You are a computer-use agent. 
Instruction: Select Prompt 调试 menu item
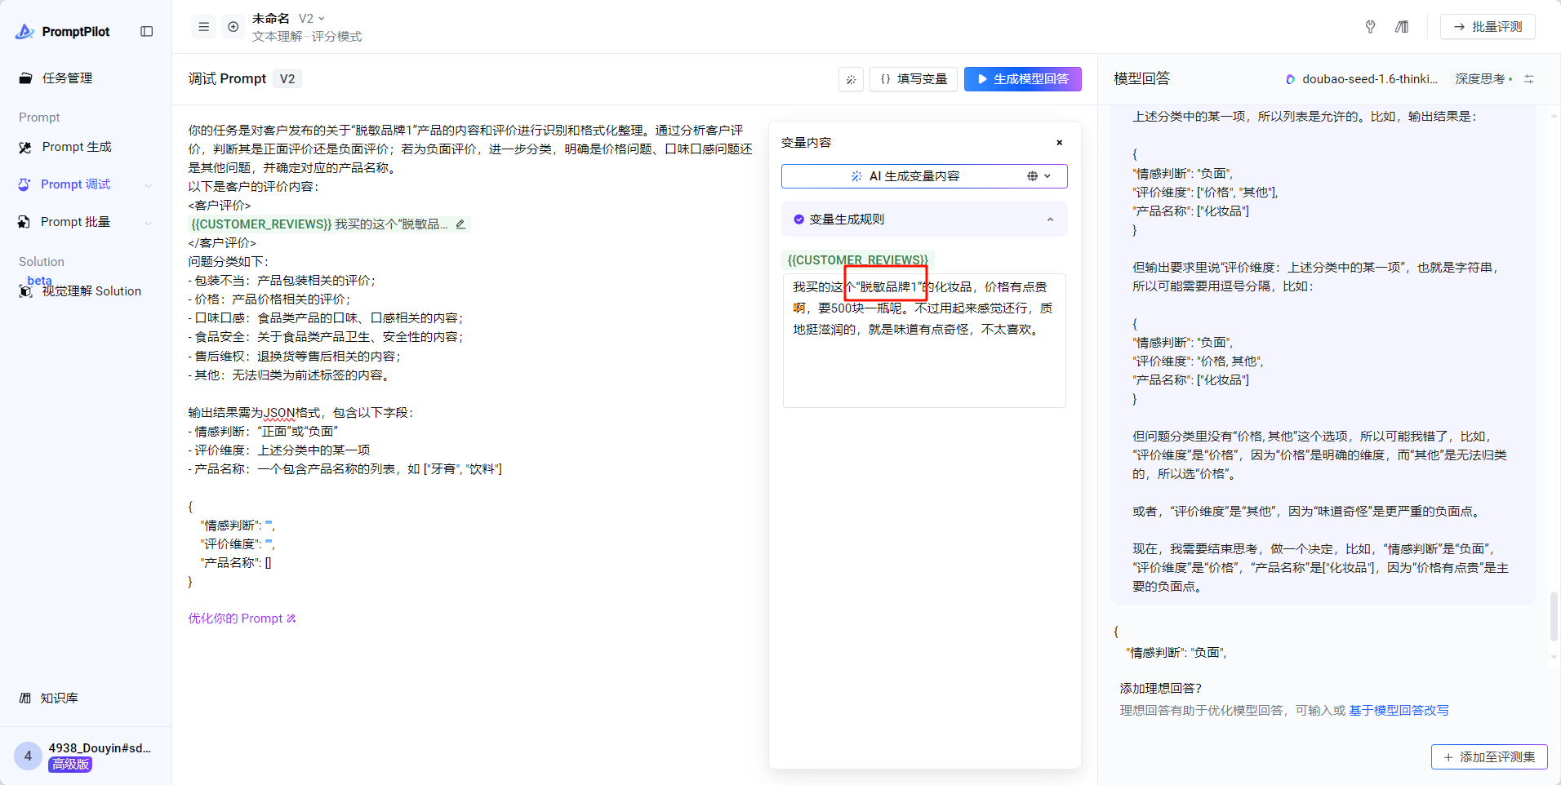[x=76, y=184]
